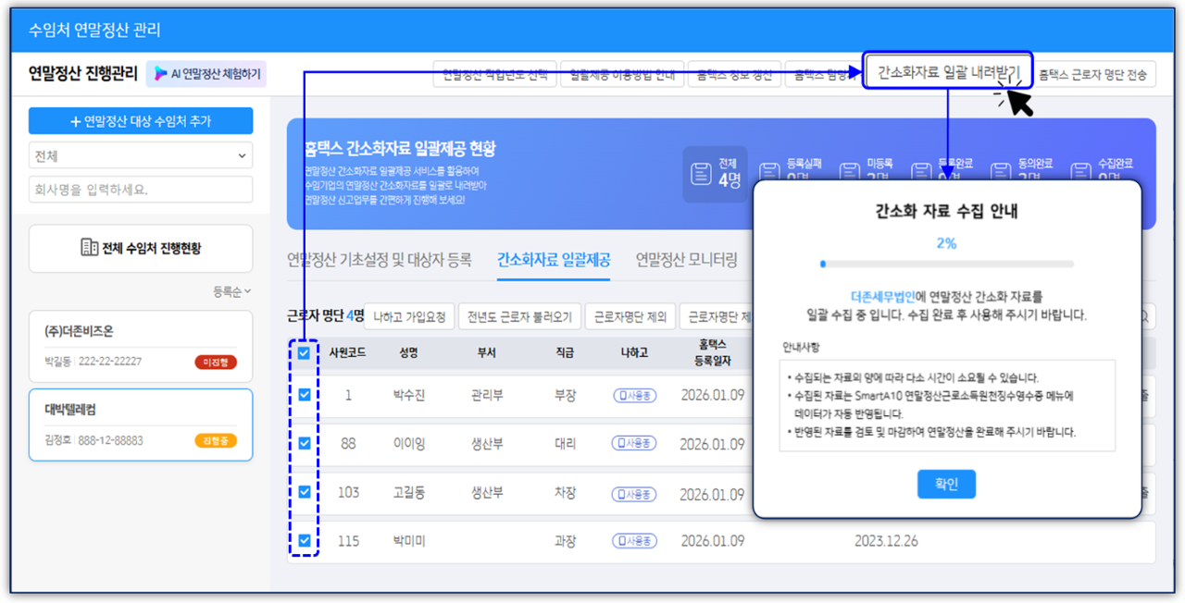Click the 2% collection progress bar
The width and height of the screenshot is (1185, 603).
[946, 264]
